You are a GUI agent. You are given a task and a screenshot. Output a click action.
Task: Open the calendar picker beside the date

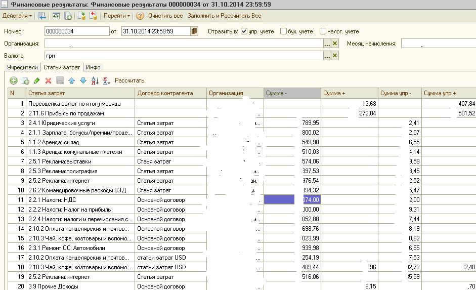pyautogui.click(x=194, y=31)
